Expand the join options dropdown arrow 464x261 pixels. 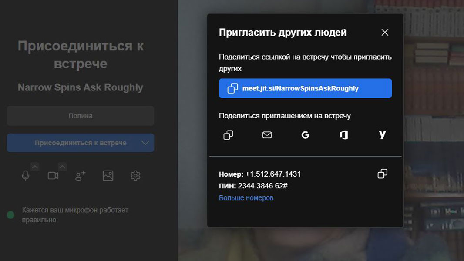(145, 143)
